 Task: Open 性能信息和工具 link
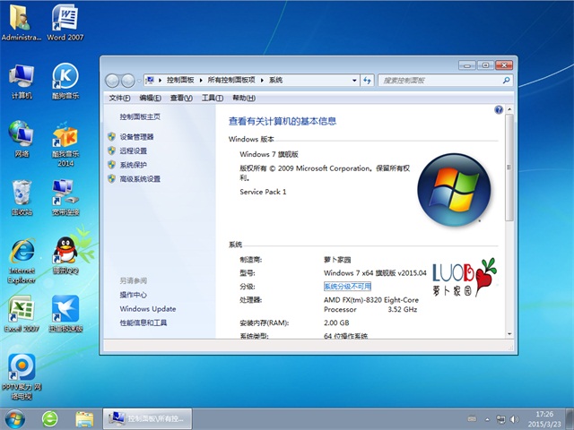143,322
